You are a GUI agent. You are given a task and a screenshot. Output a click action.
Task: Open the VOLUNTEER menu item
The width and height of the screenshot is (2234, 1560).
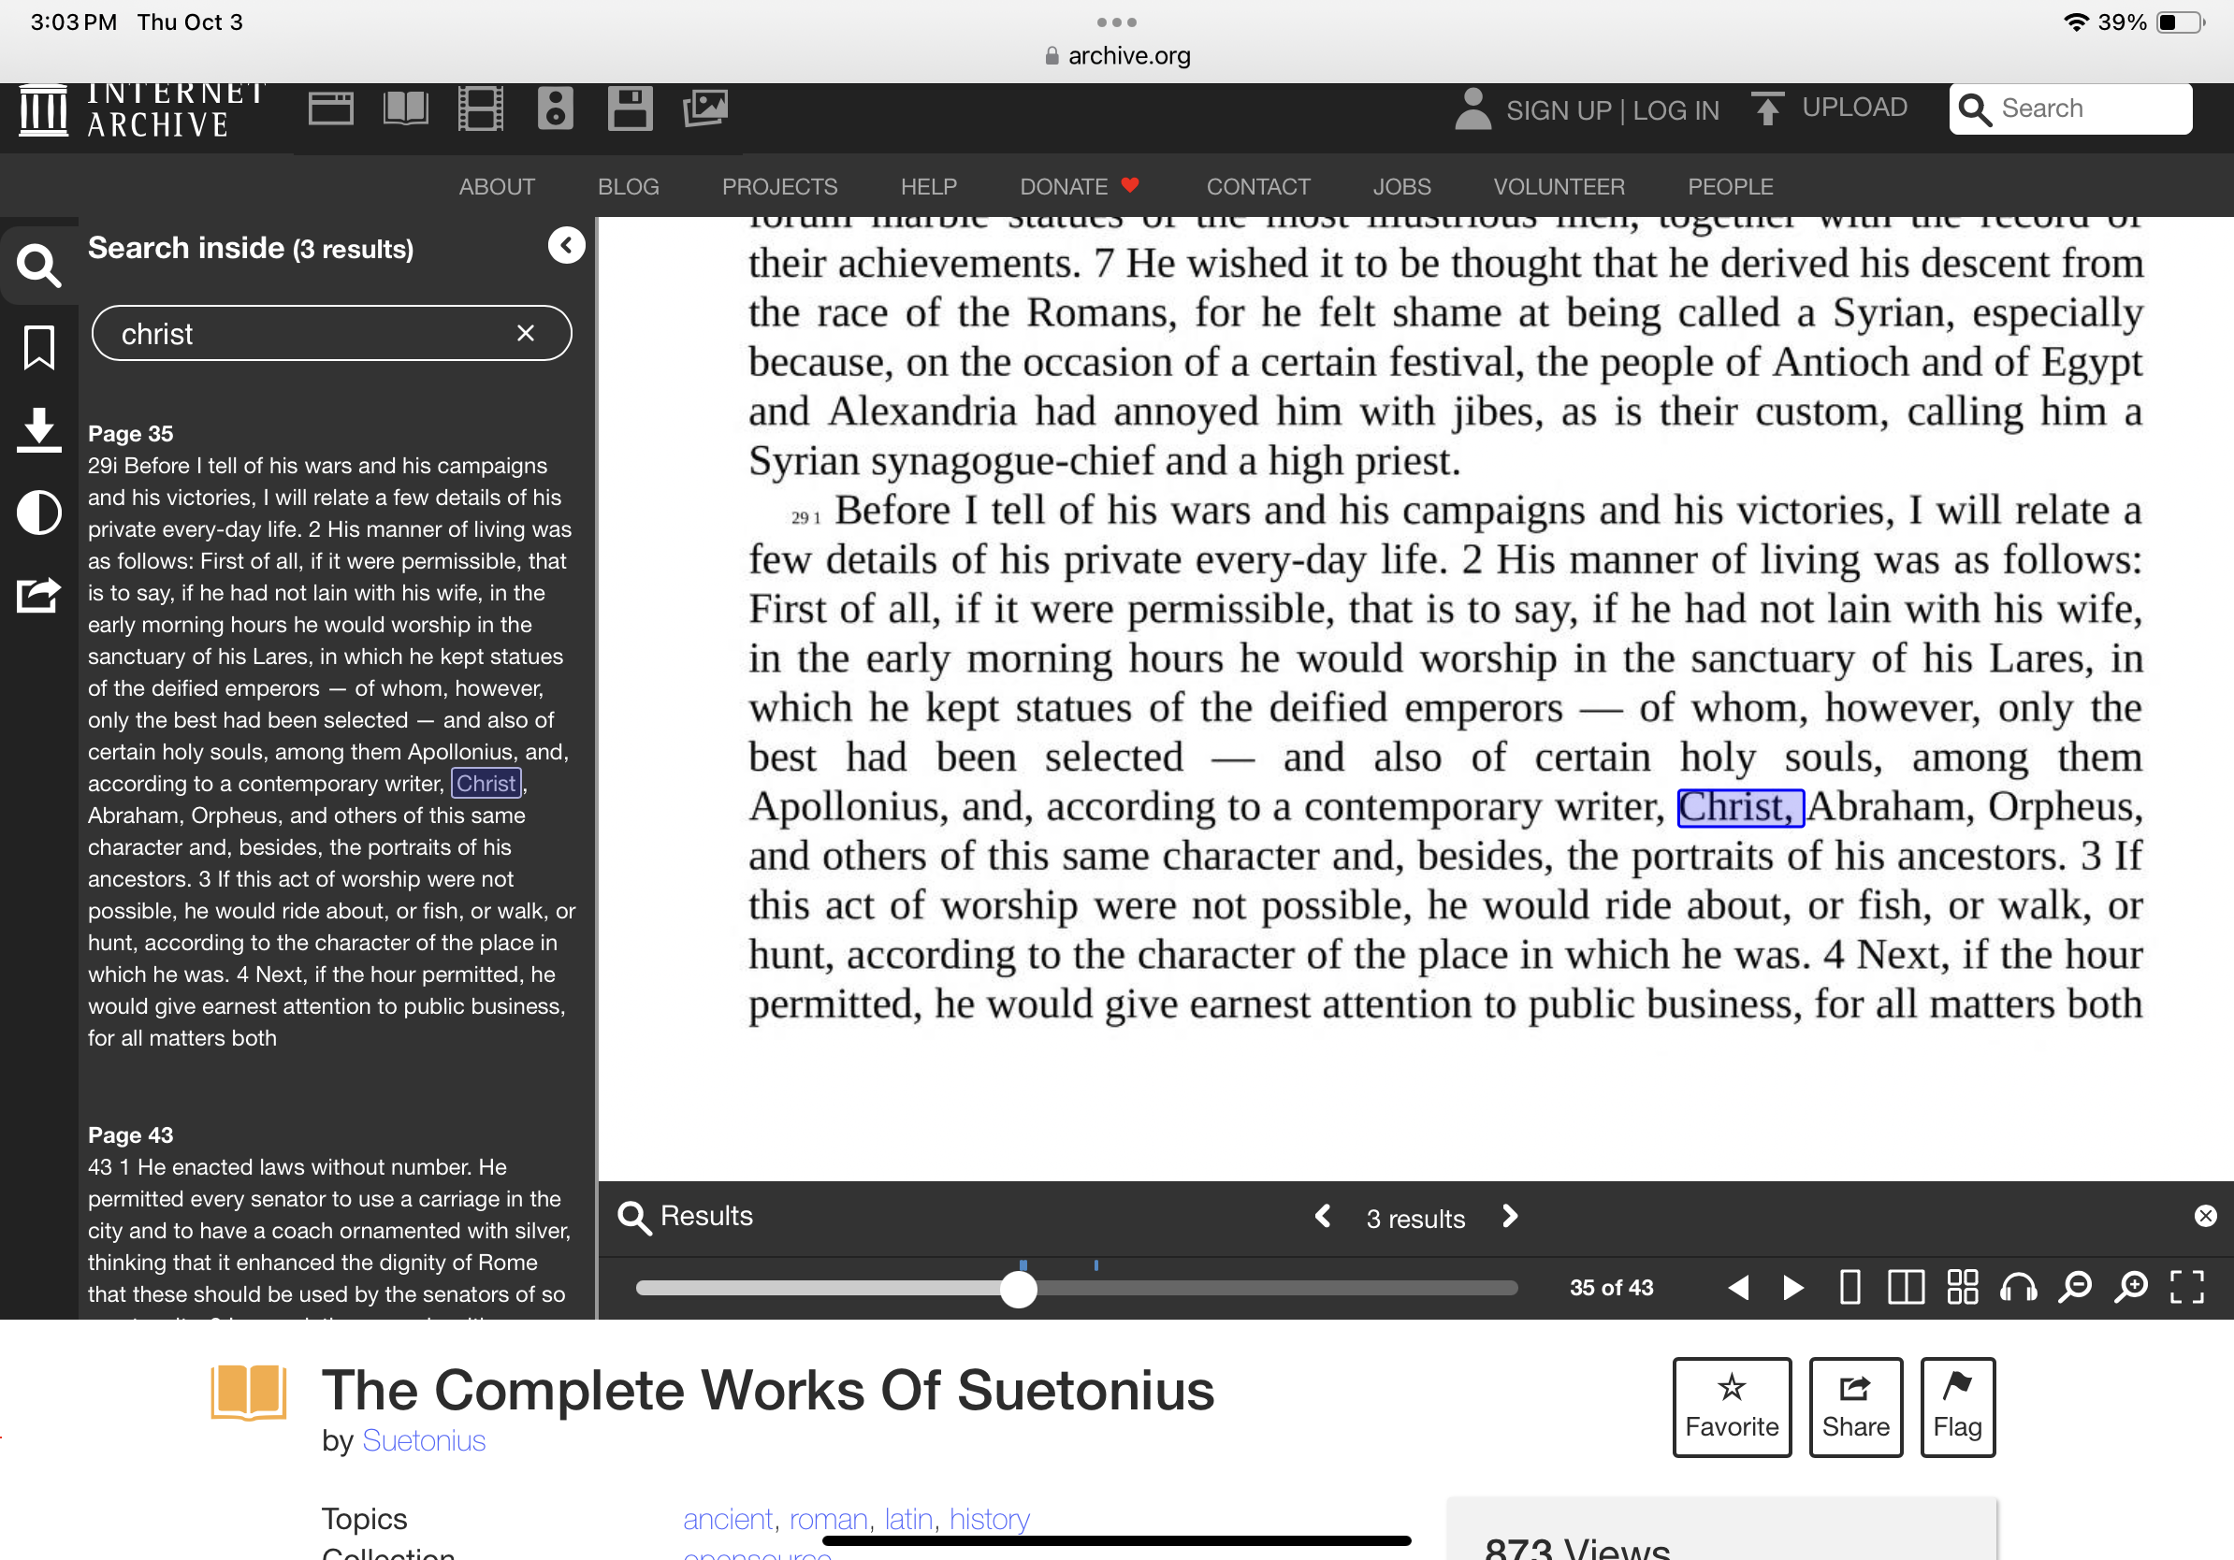click(1559, 187)
